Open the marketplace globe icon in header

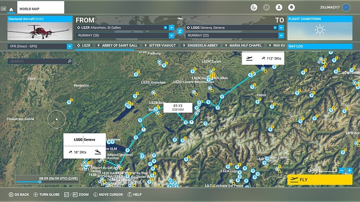click(x=254, y=8)
